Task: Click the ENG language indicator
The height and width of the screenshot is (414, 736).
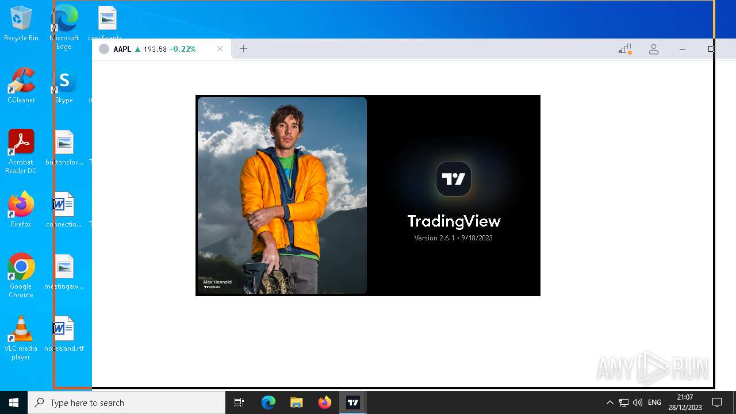Action: (654, 402)
